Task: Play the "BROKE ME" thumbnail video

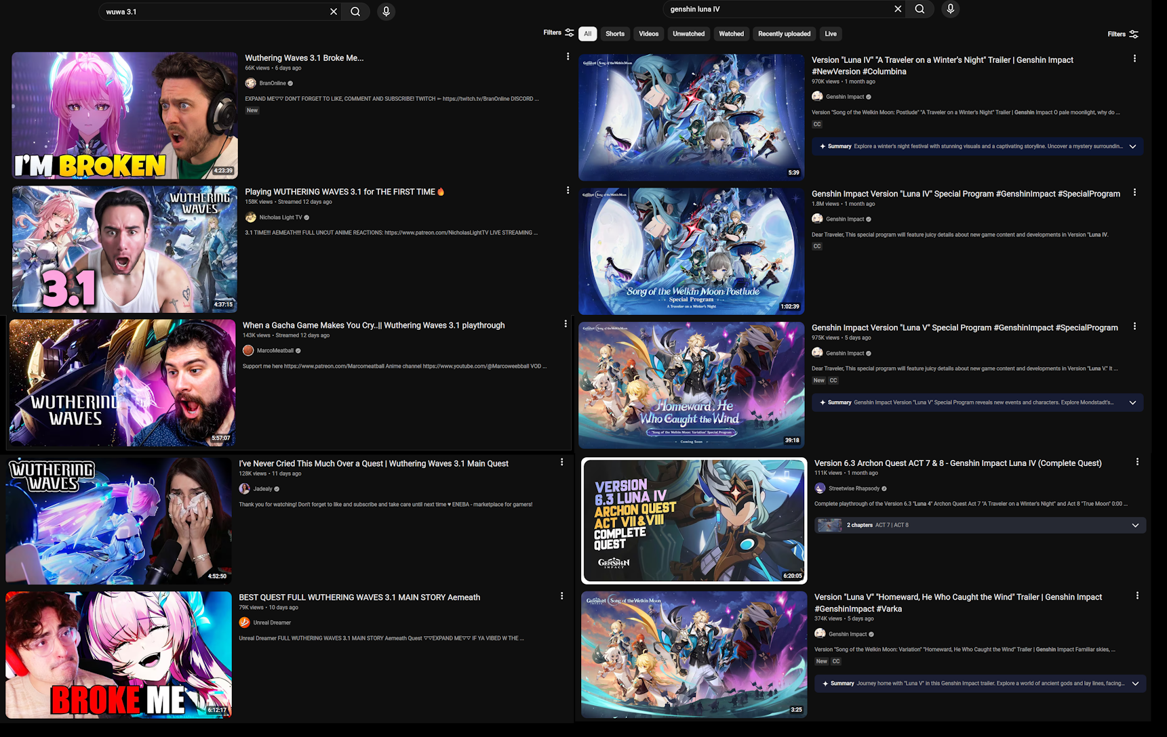Action: [119, 655]
